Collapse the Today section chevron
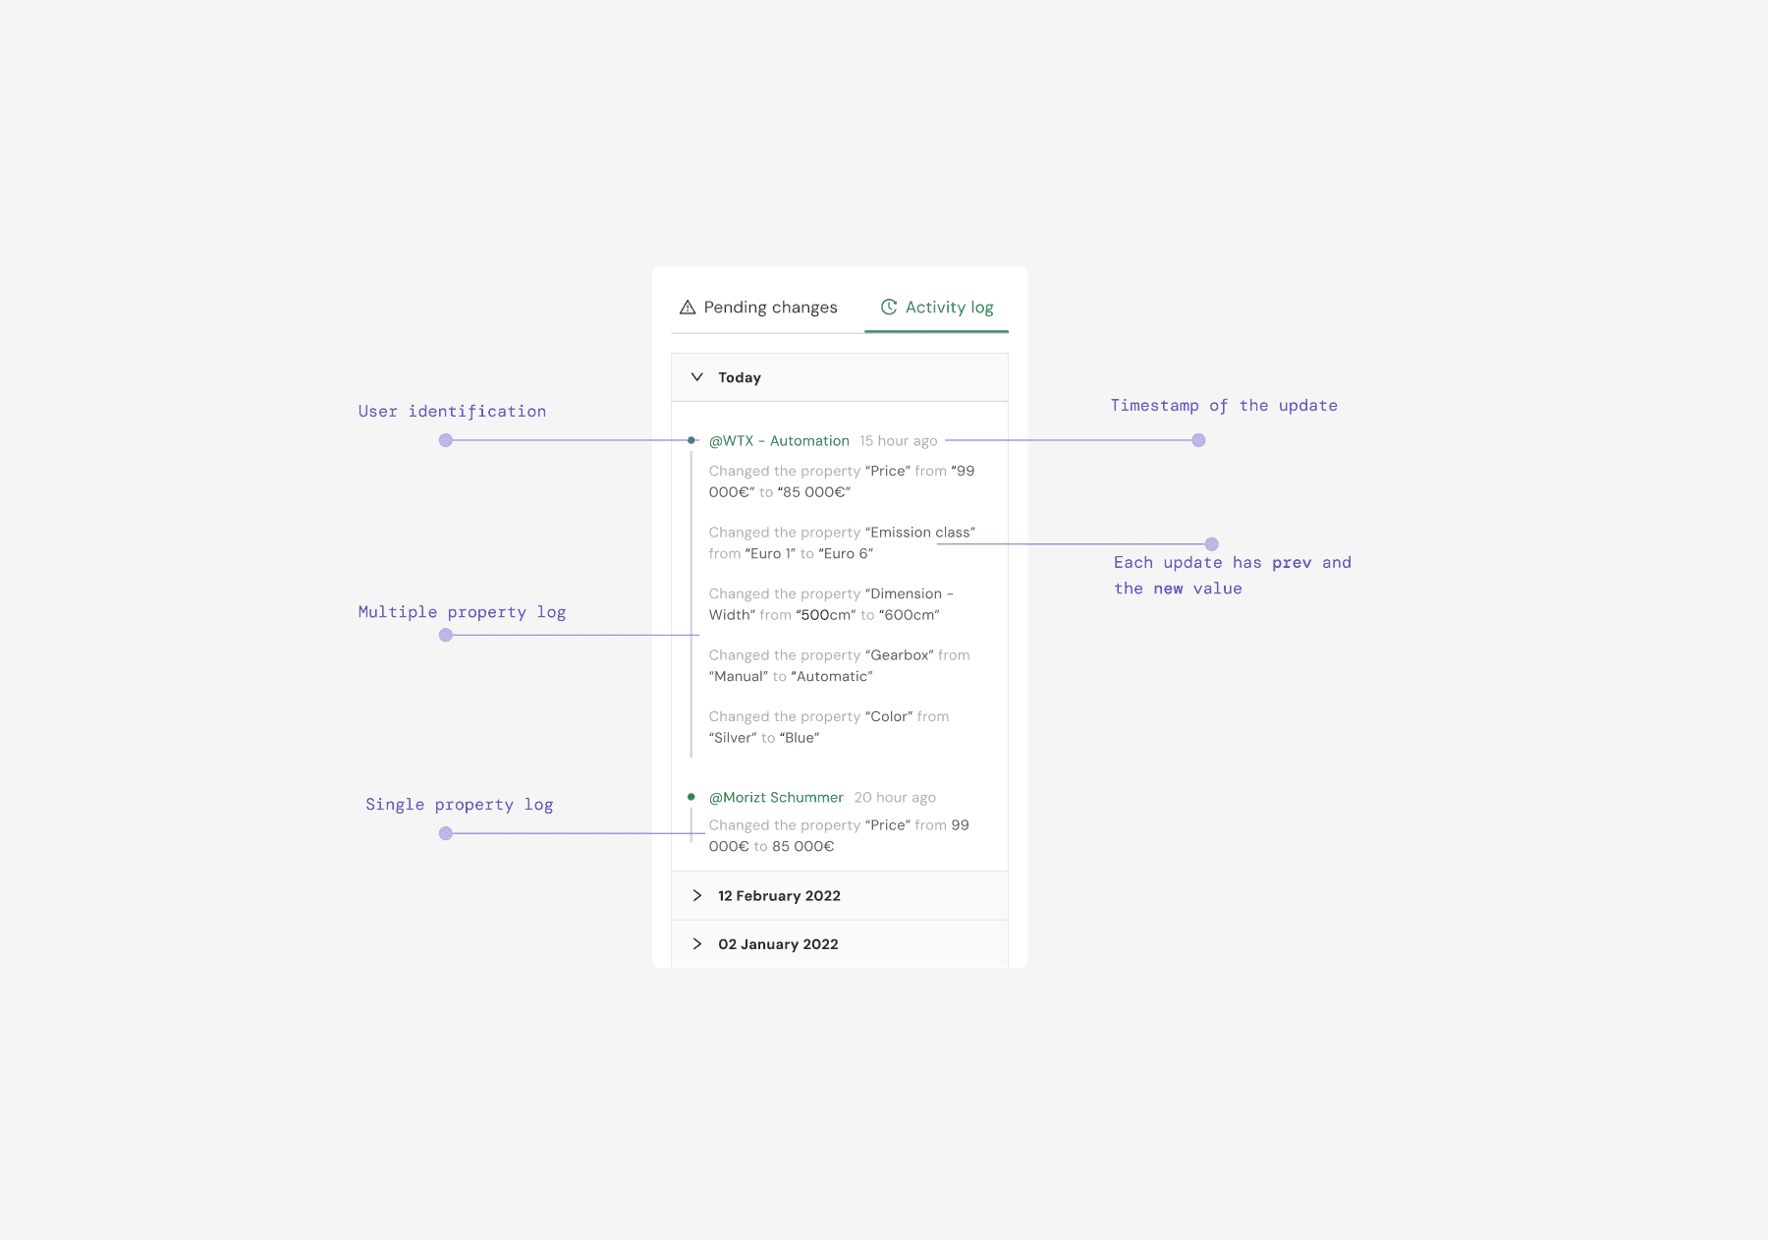Screen dimensions: 1768x1240 (697, 377)
